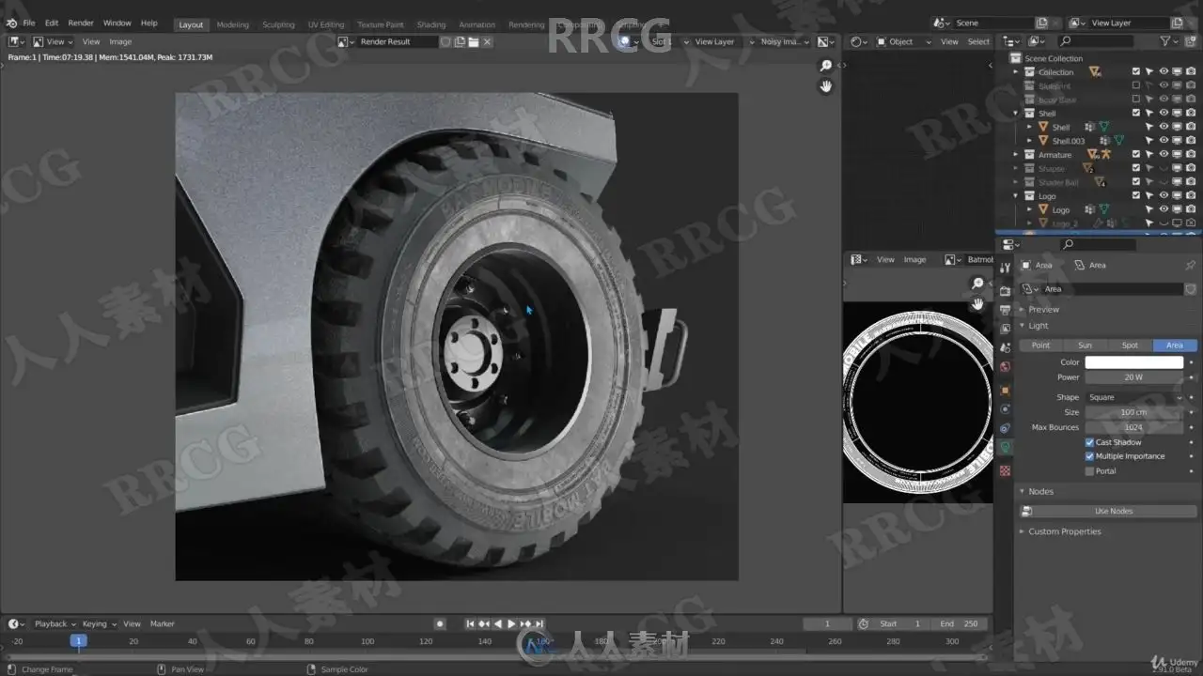The height and width of the screenshot is (676, 1203).
Task: Click the new image duplicate icon near Render Result
Action: [x=460, y=42]
